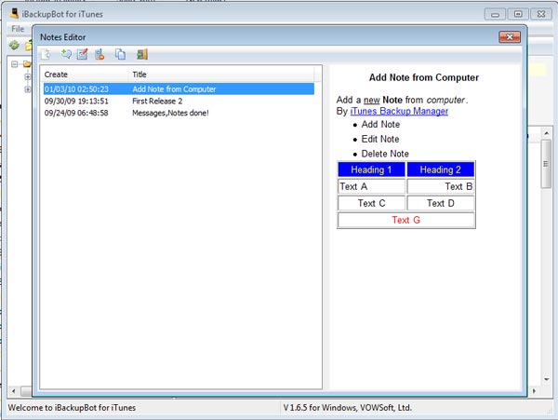The width and height of the screenshot is (558, 420).
Task: Click the green refresh icon in main toolbar
Action: pos(14,45)
